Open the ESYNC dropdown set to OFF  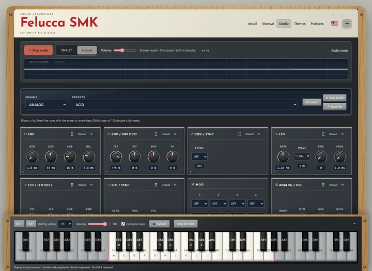pyautogui.click(x=199, y=156)
